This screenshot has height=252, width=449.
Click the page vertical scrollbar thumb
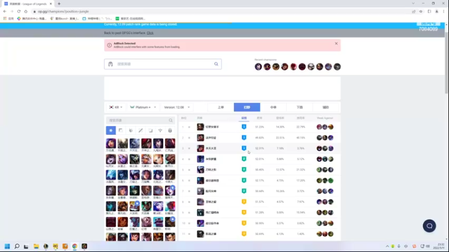tap(446, 63)
